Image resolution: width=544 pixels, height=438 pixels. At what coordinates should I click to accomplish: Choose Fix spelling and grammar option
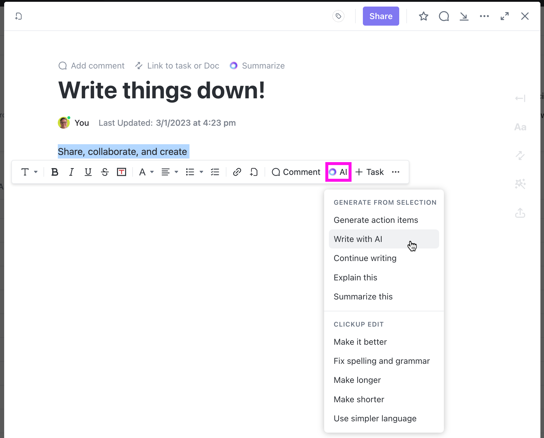382,361
